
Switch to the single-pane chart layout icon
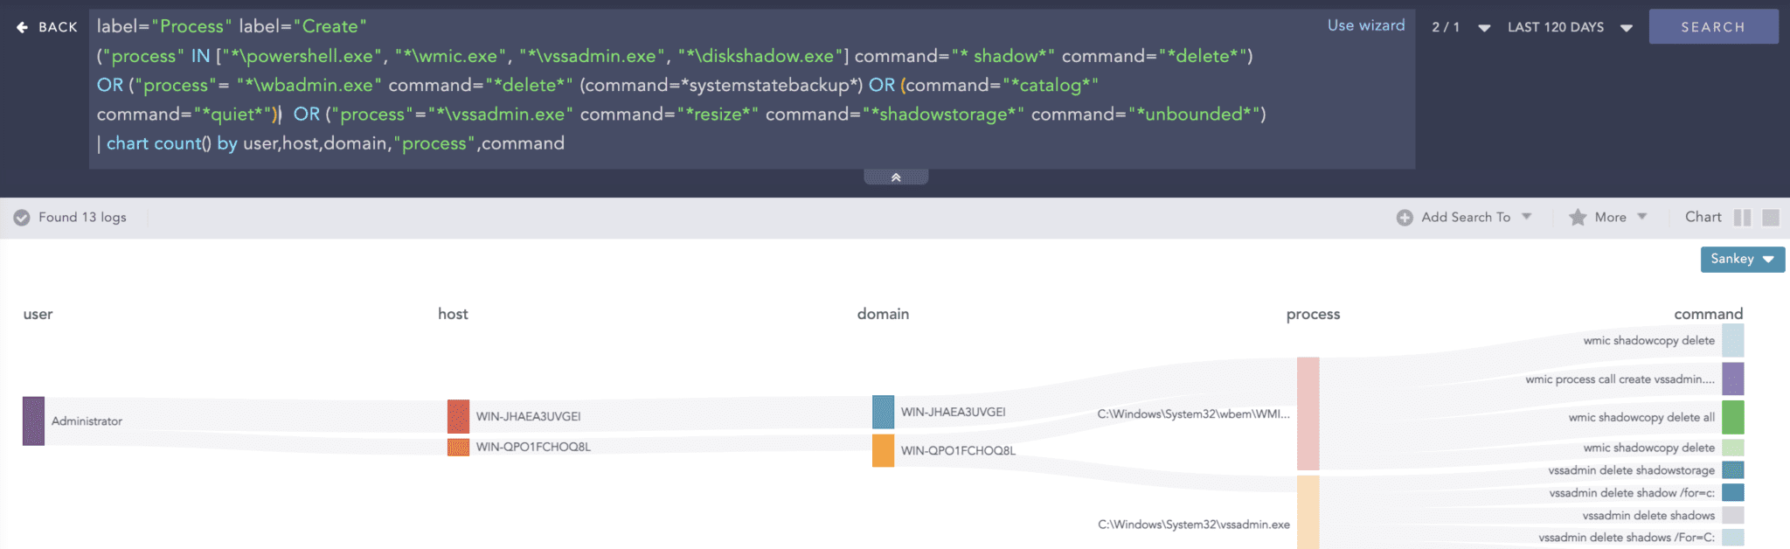tap(1771, 218)
